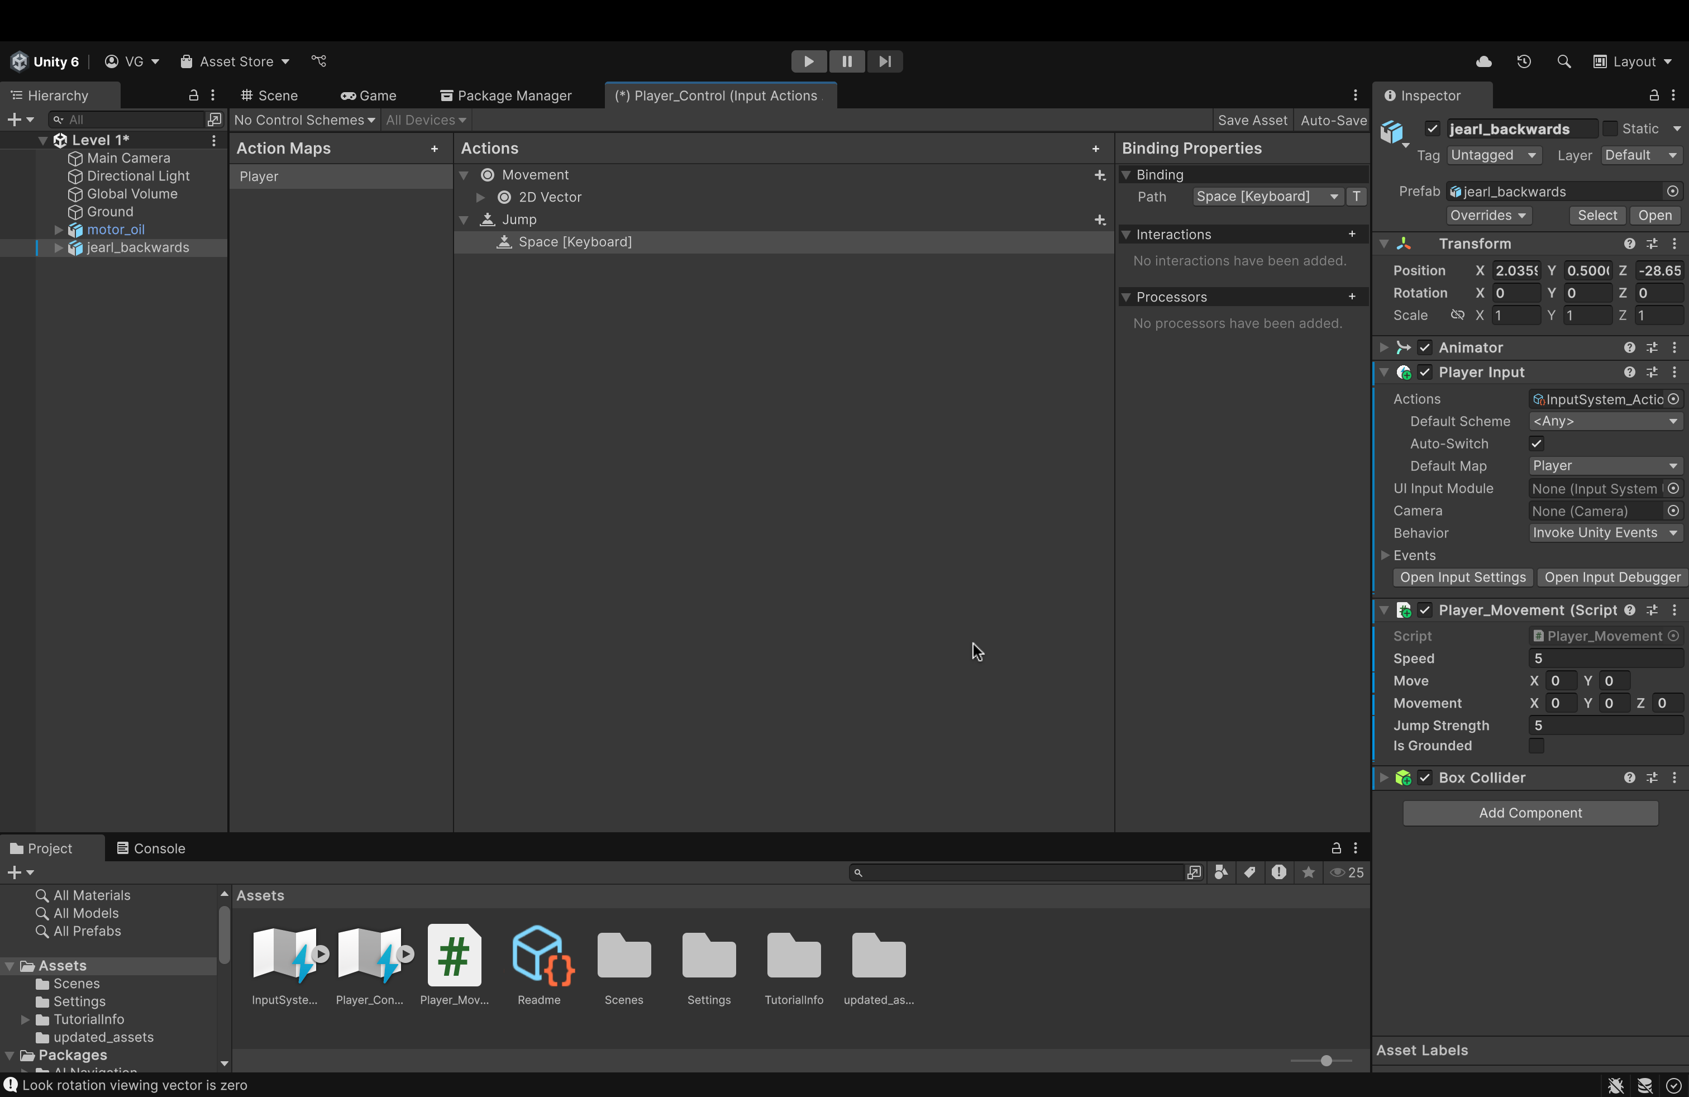This screenshot has width=1689, height=1097.
Task: Add a new Interaction with plus icon
Action: coord(1351,234)
